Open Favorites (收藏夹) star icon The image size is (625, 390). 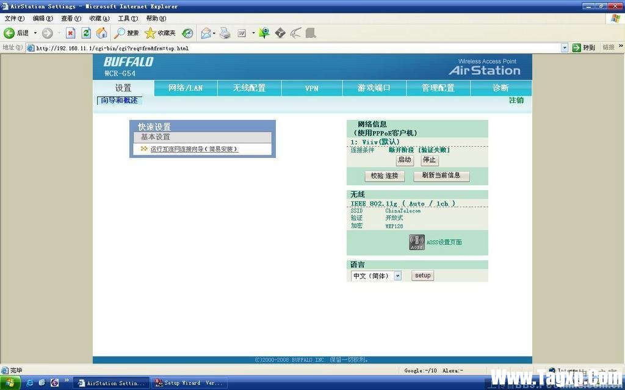coord(150,33)
